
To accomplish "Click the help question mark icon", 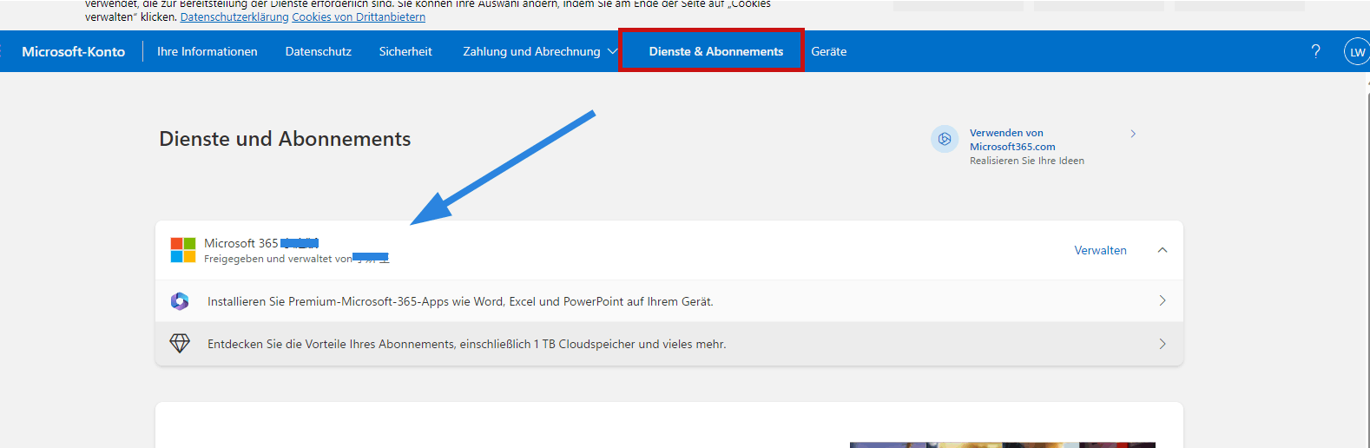I will tap(1315, 51).
